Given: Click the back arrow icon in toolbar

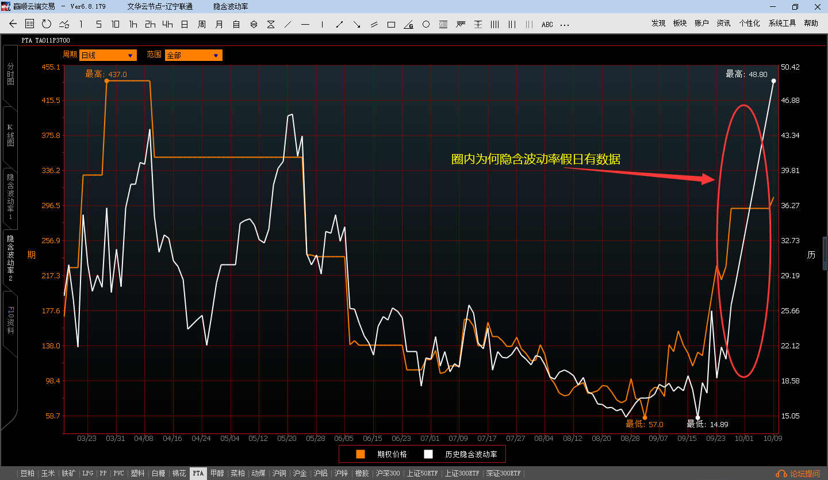Looking at the screenshot, I should [13, 24].
